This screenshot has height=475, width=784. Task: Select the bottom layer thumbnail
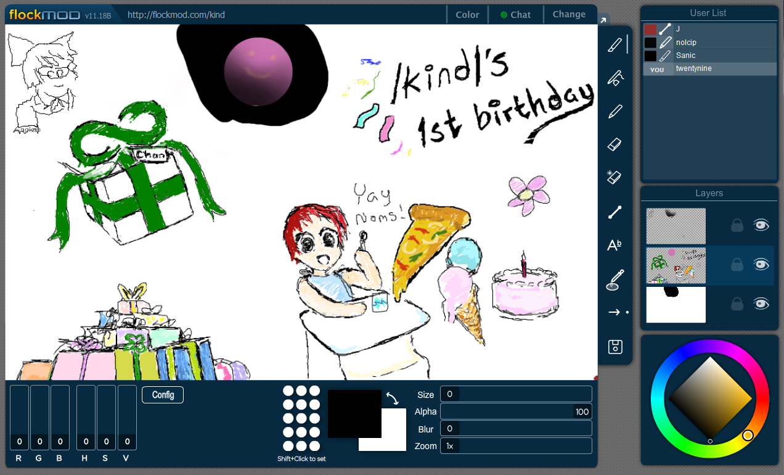(x=676, y=304)
